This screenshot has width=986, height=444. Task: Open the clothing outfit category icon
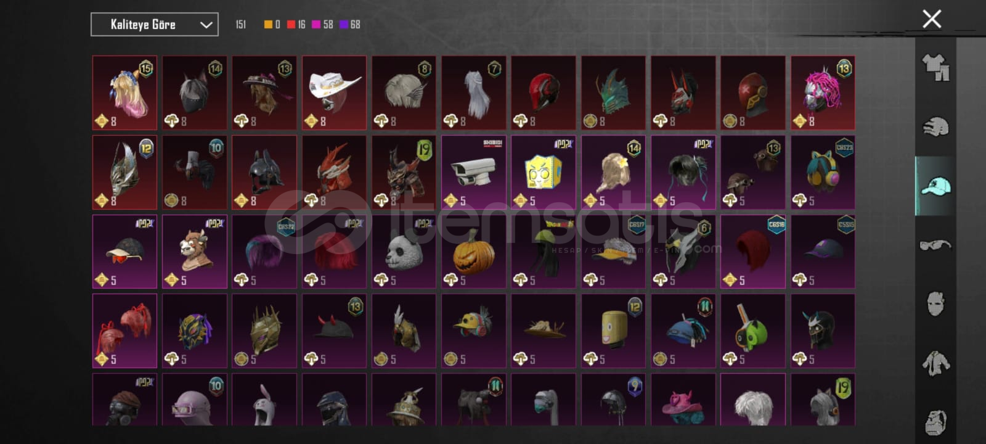pyautogui.click(x=935, y=67)
